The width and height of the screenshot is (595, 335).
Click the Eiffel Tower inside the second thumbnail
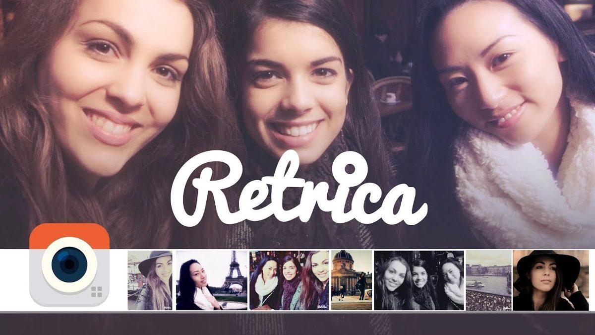point(233,273)
